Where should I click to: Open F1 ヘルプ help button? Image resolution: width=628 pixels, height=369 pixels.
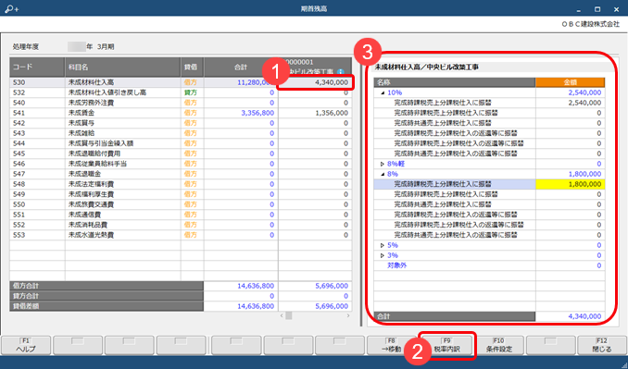26,345
